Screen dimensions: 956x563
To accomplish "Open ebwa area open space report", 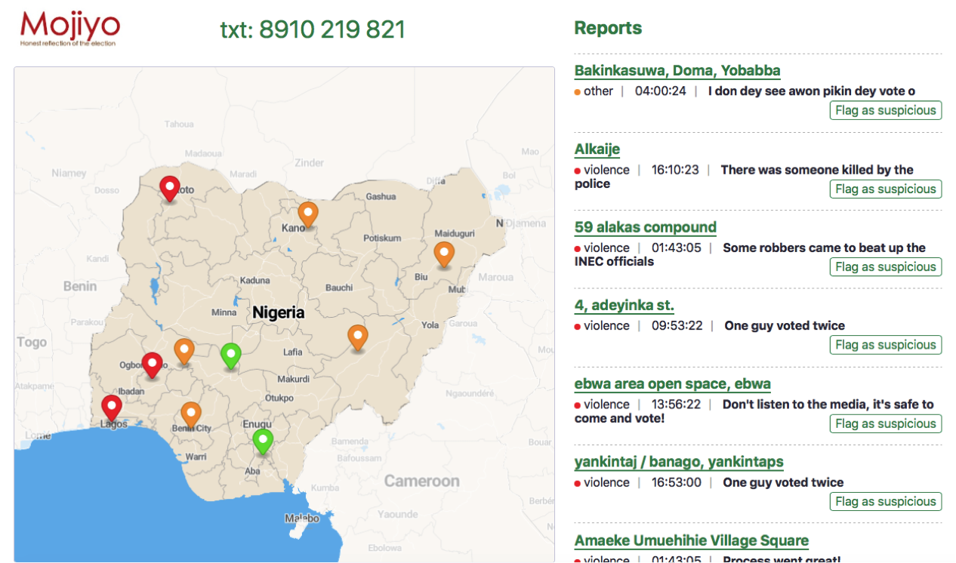I will coord(673,384).
